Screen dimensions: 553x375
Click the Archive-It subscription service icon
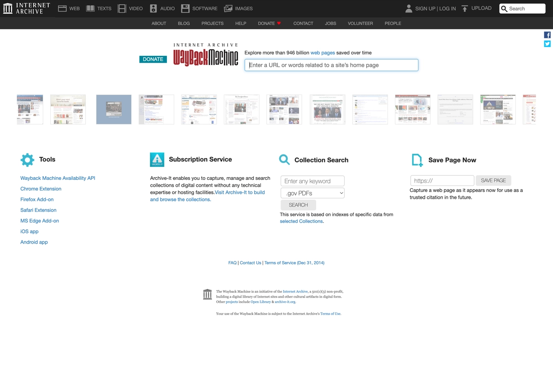[x=157, y=160]
